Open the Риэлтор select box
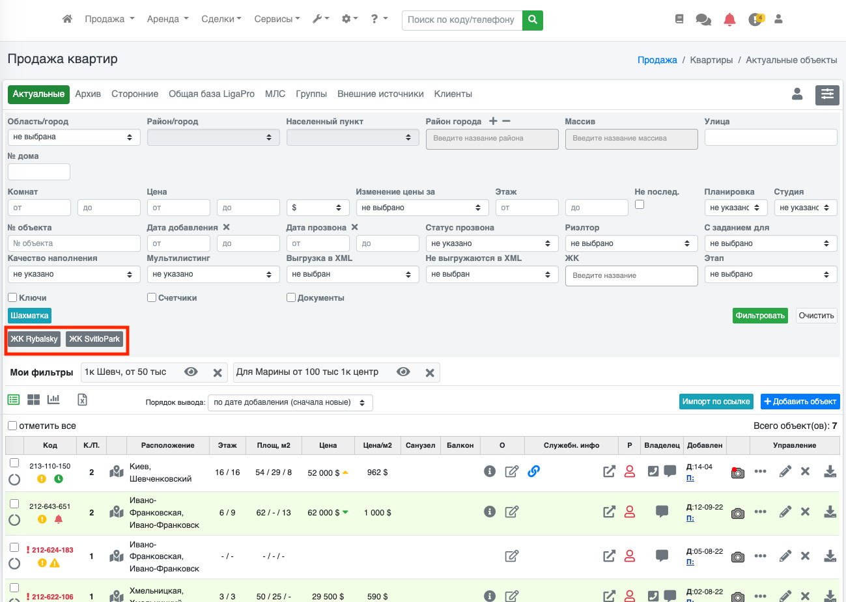 [x=630, y=243]
